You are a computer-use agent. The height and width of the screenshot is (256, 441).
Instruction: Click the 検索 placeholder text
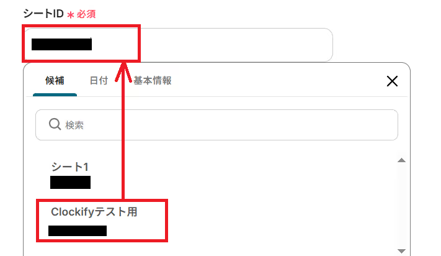pos(74,125)
